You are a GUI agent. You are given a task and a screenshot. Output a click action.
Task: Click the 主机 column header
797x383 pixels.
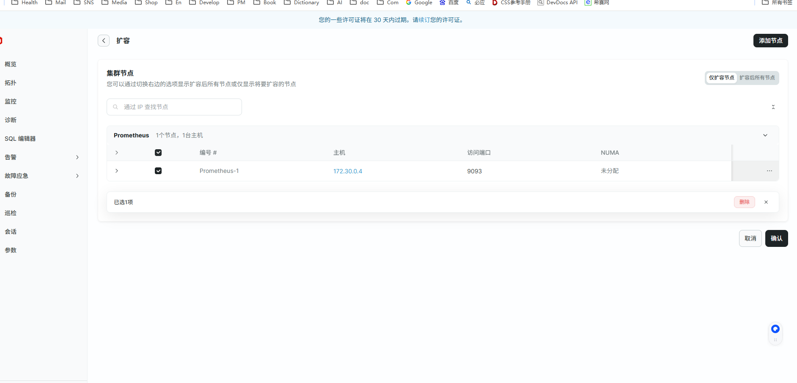pyautogui.click(x=339, y=153)
